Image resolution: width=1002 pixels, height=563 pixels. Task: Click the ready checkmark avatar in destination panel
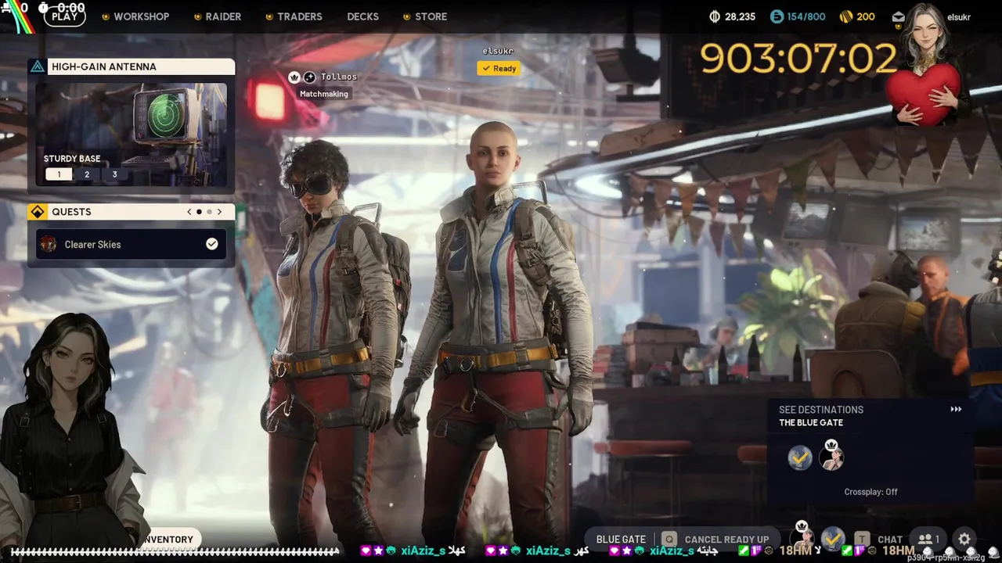pos(800,457)
